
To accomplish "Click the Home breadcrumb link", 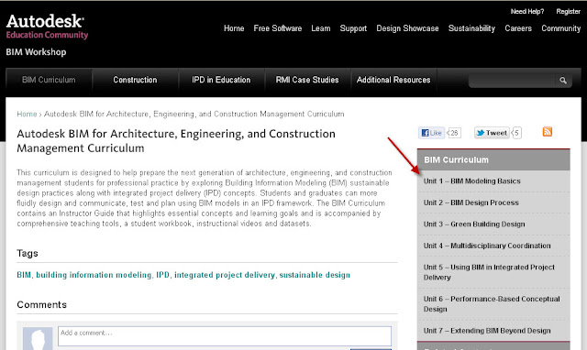I will pyautogui.click(x=27, y=114).
